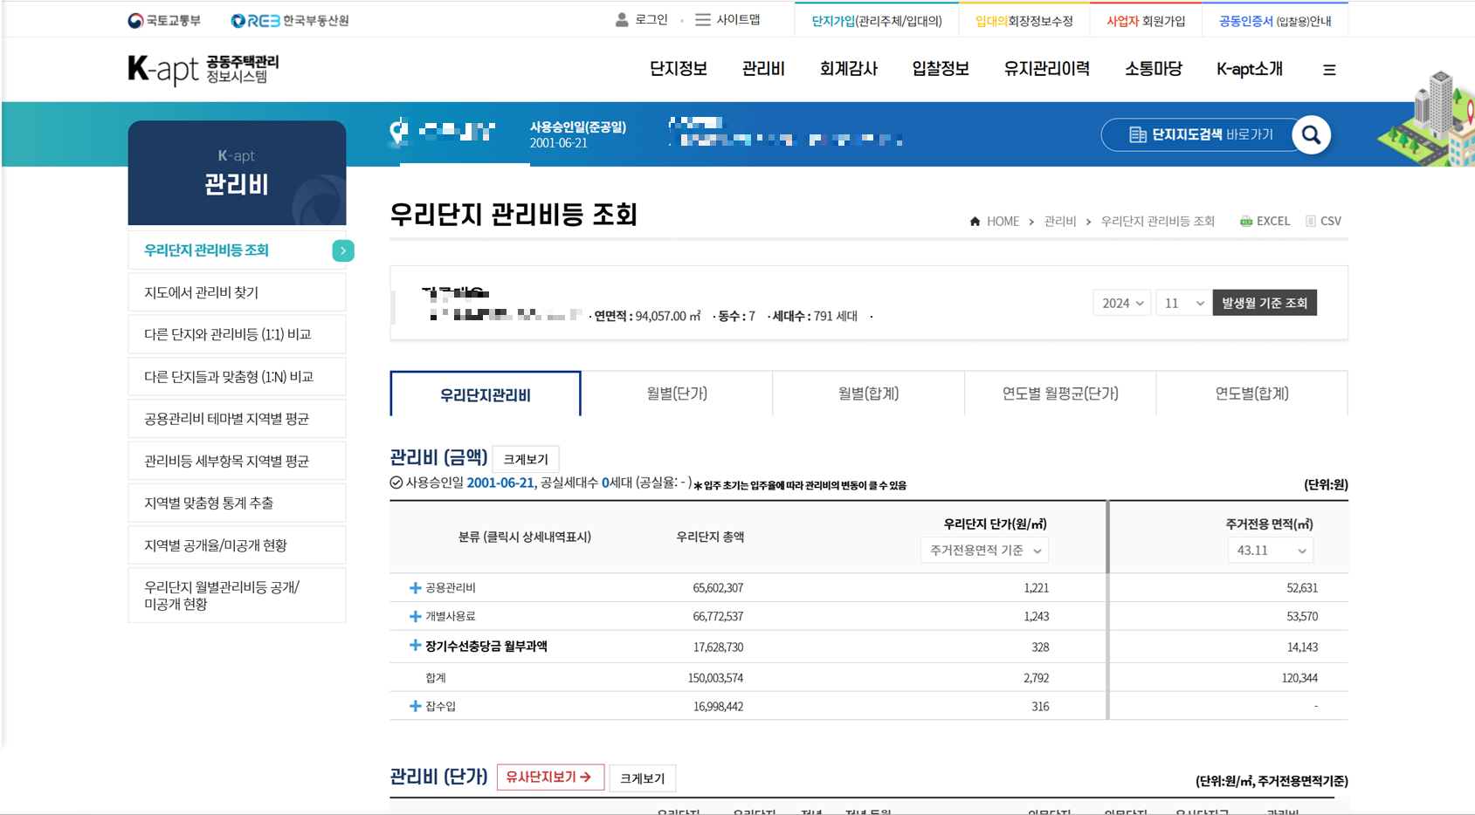The image size is (1475, 815).
Task: Open the site search magnifier icon
Action: coord(1311,134)
